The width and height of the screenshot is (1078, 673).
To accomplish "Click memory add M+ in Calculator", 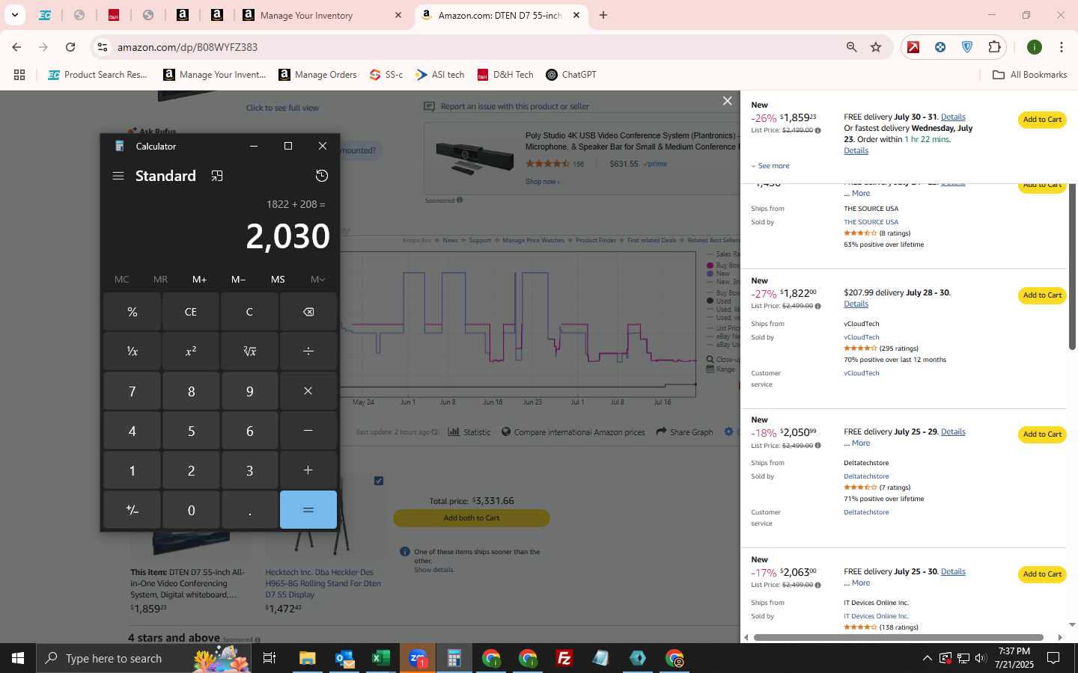I will click(199, 279).
